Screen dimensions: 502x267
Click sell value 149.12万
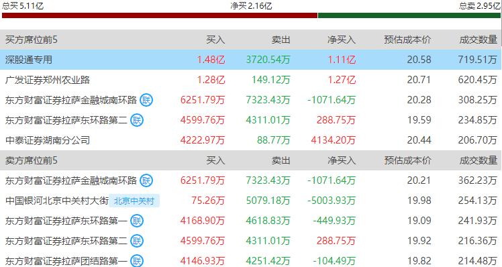[x=271, y=80]
